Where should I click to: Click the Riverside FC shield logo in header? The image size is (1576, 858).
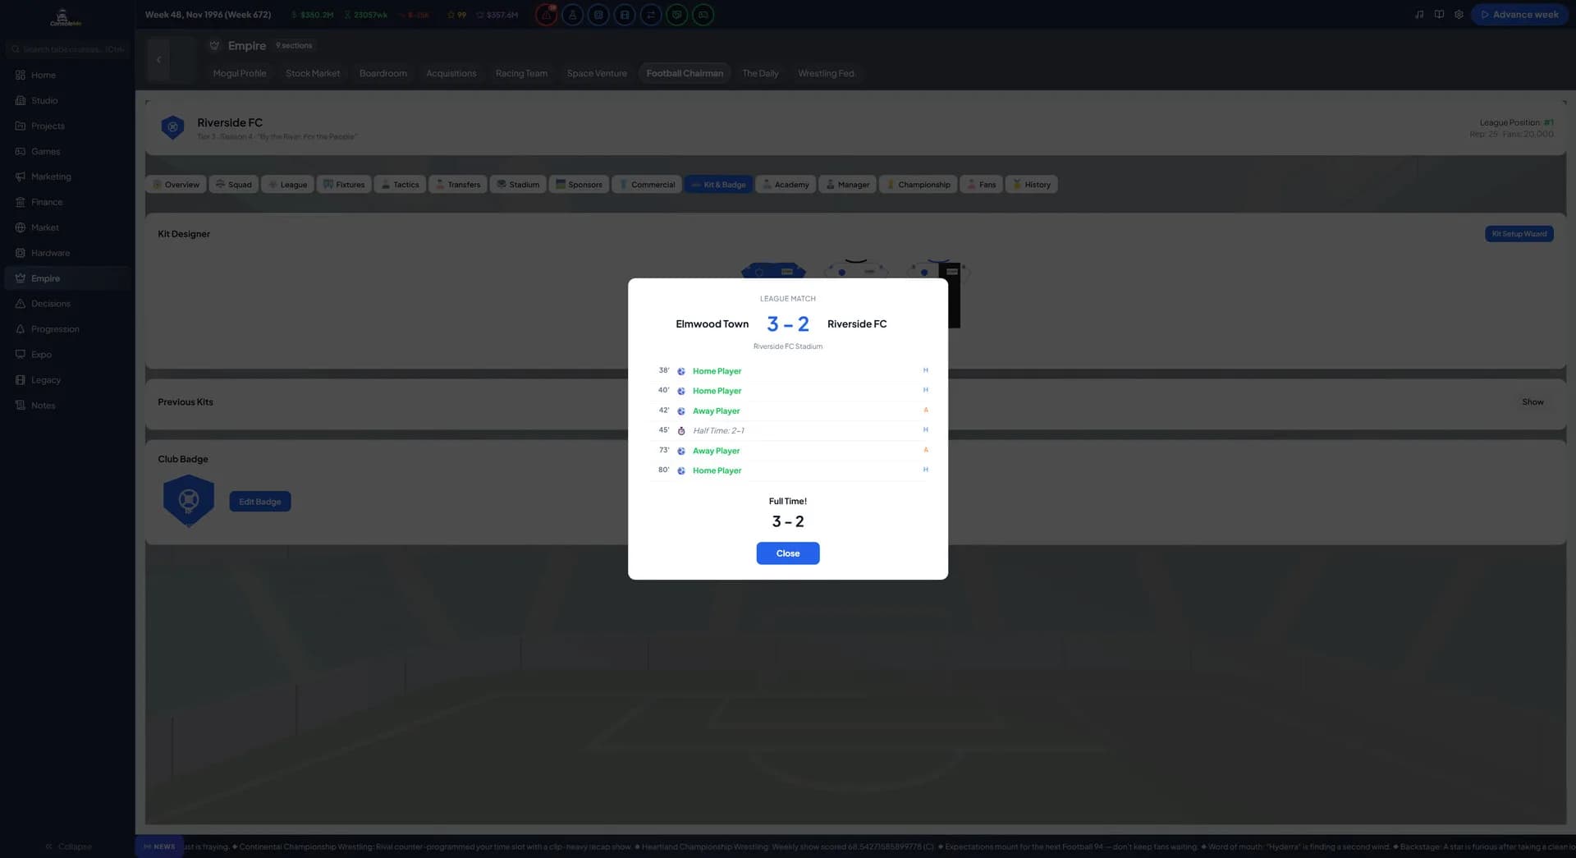pos(172,127)
